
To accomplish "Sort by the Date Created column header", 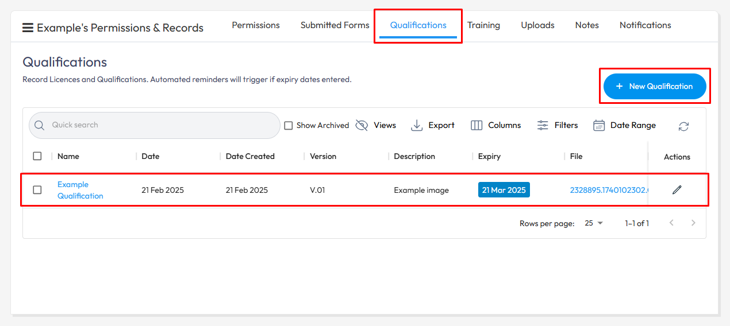I will tap(250, 156).
